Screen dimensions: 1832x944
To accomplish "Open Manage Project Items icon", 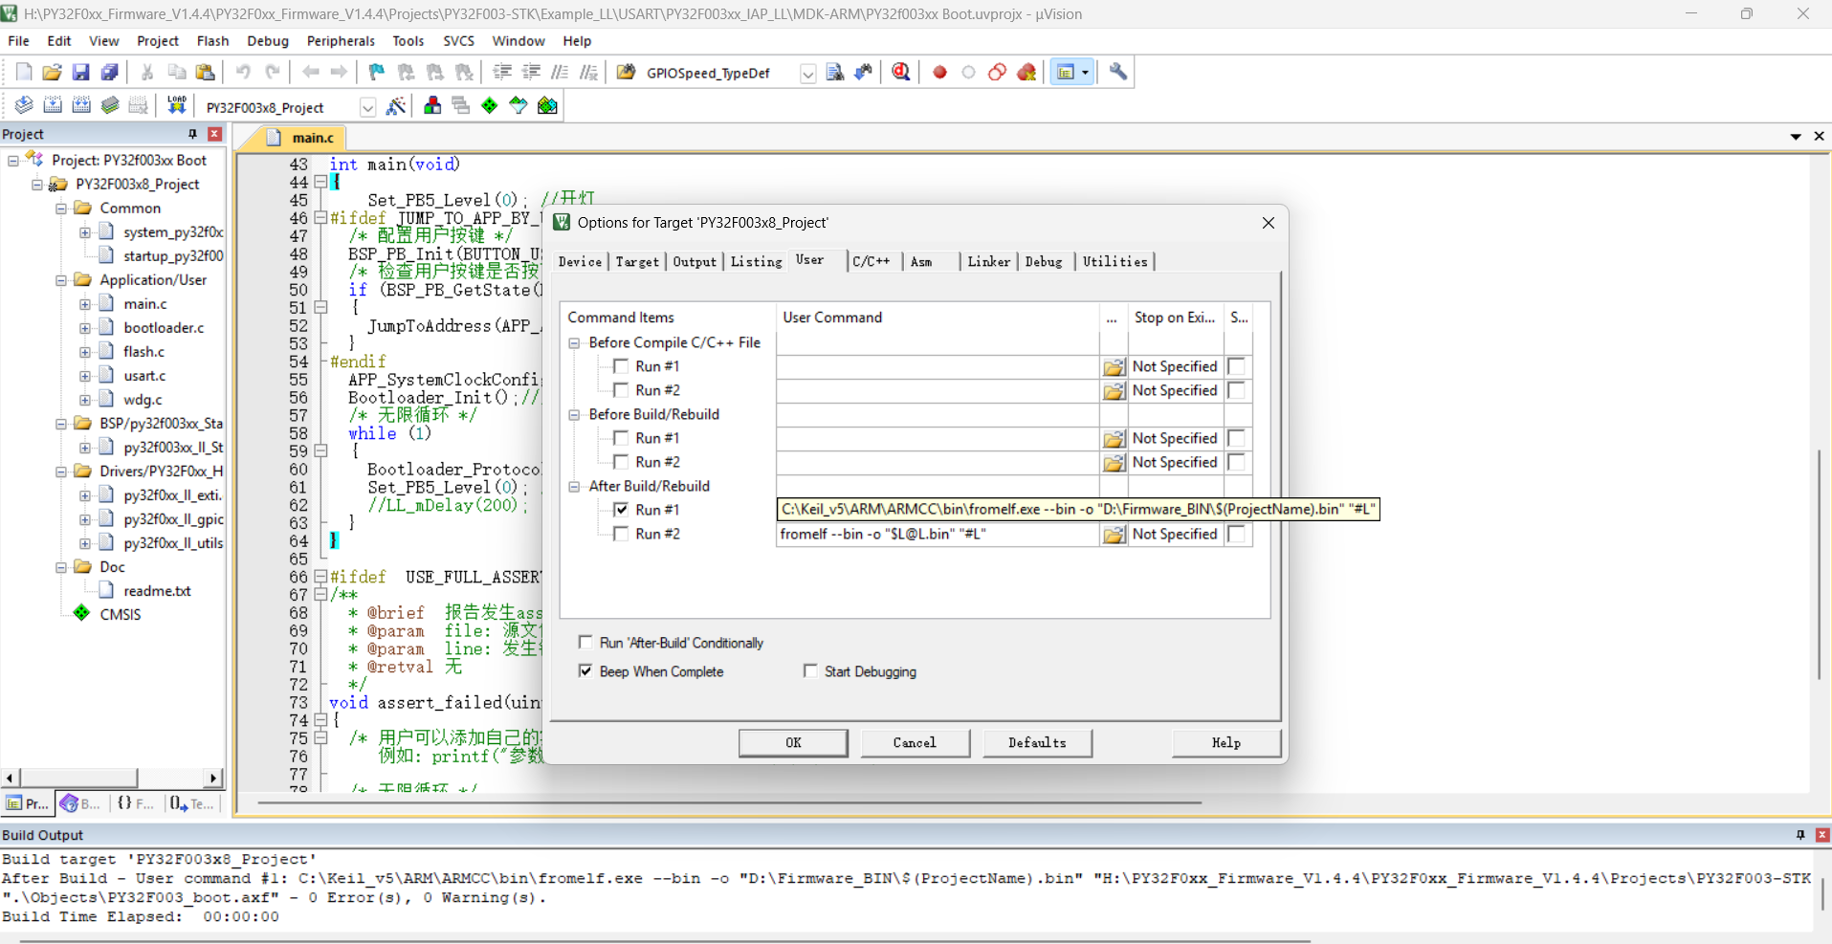I will pos(432,105).
